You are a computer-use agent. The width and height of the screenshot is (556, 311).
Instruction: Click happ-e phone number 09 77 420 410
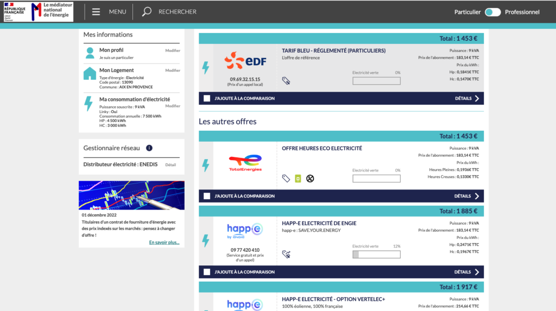tap(245, 250)
